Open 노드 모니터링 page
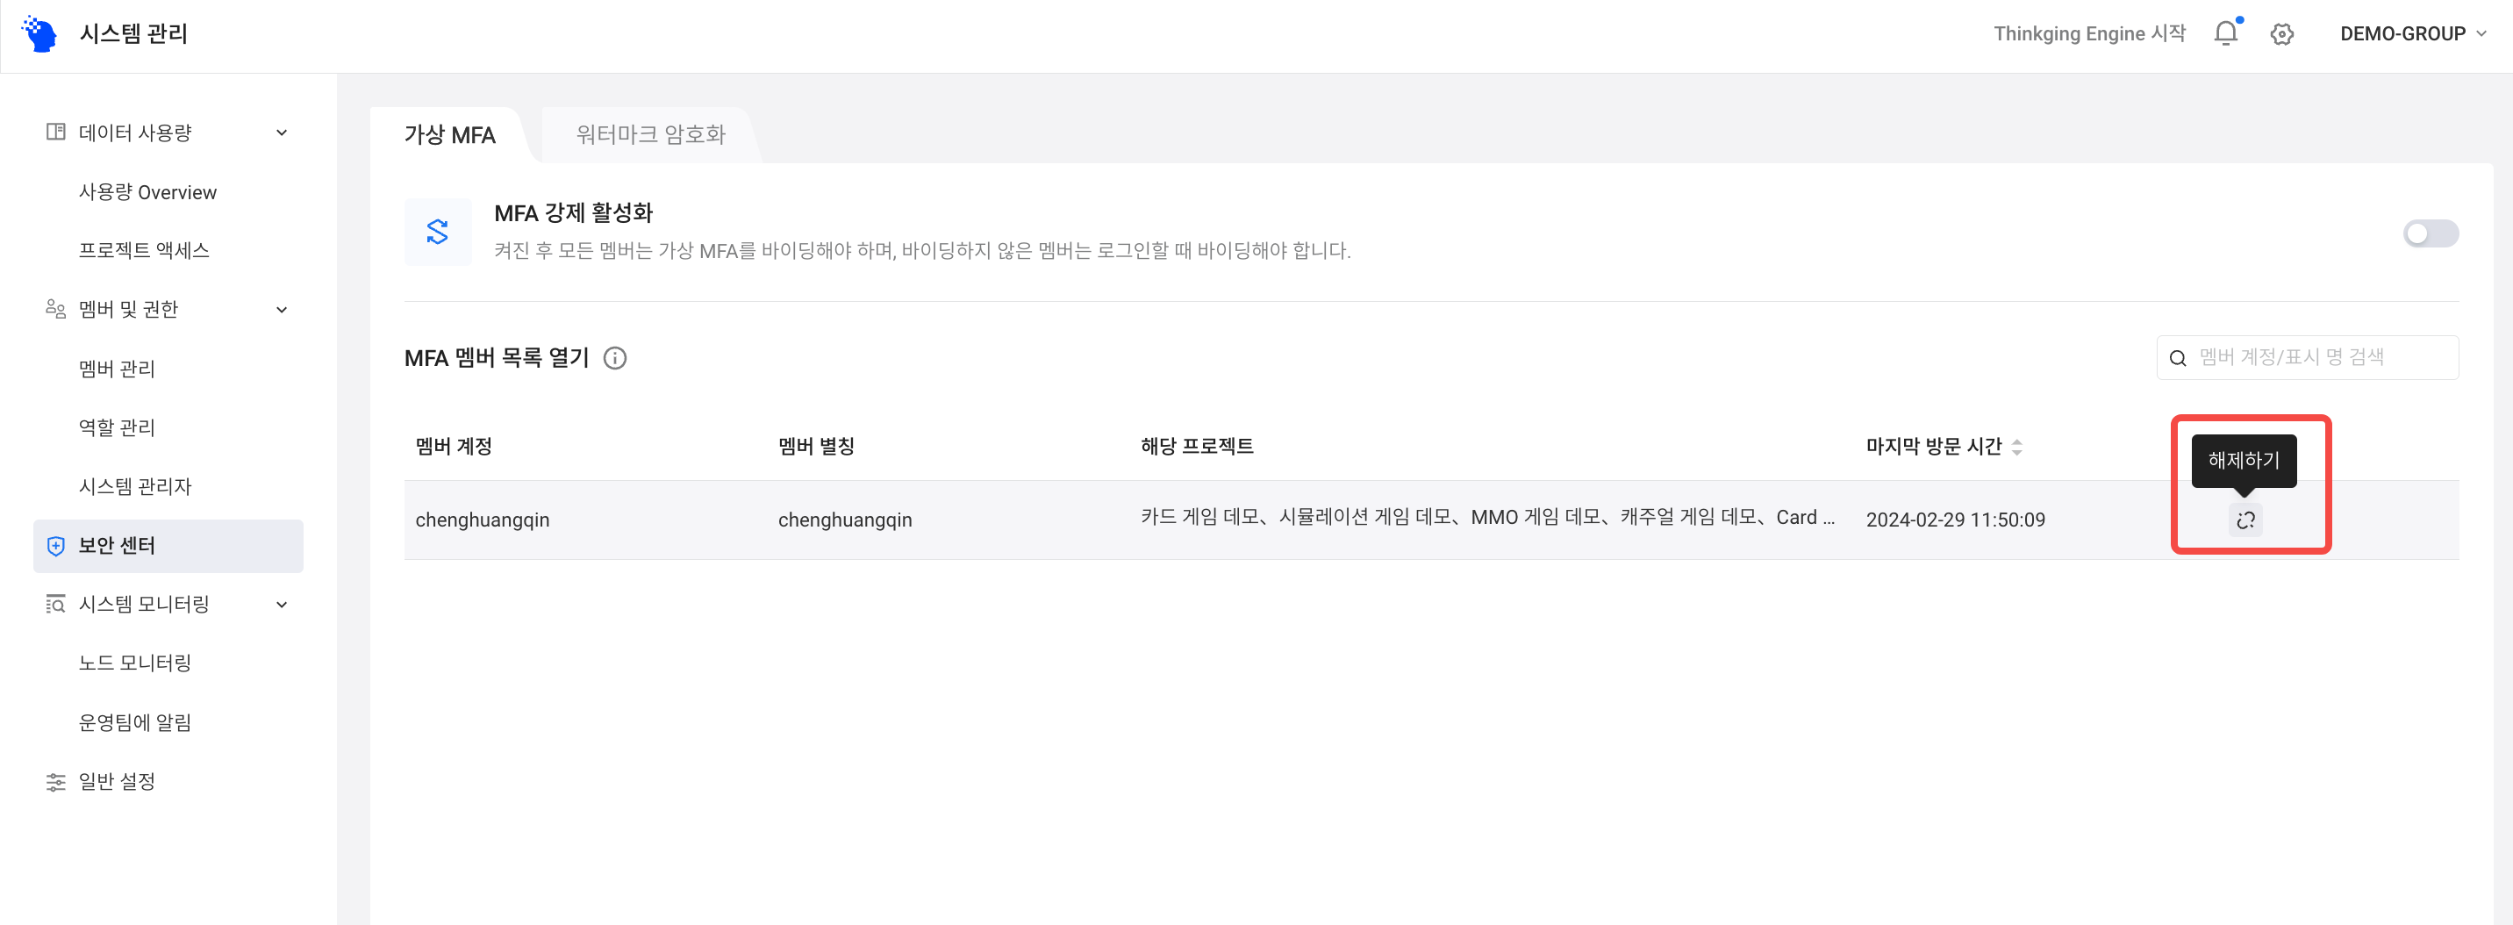2513x925 pixels. coord(134,663)
